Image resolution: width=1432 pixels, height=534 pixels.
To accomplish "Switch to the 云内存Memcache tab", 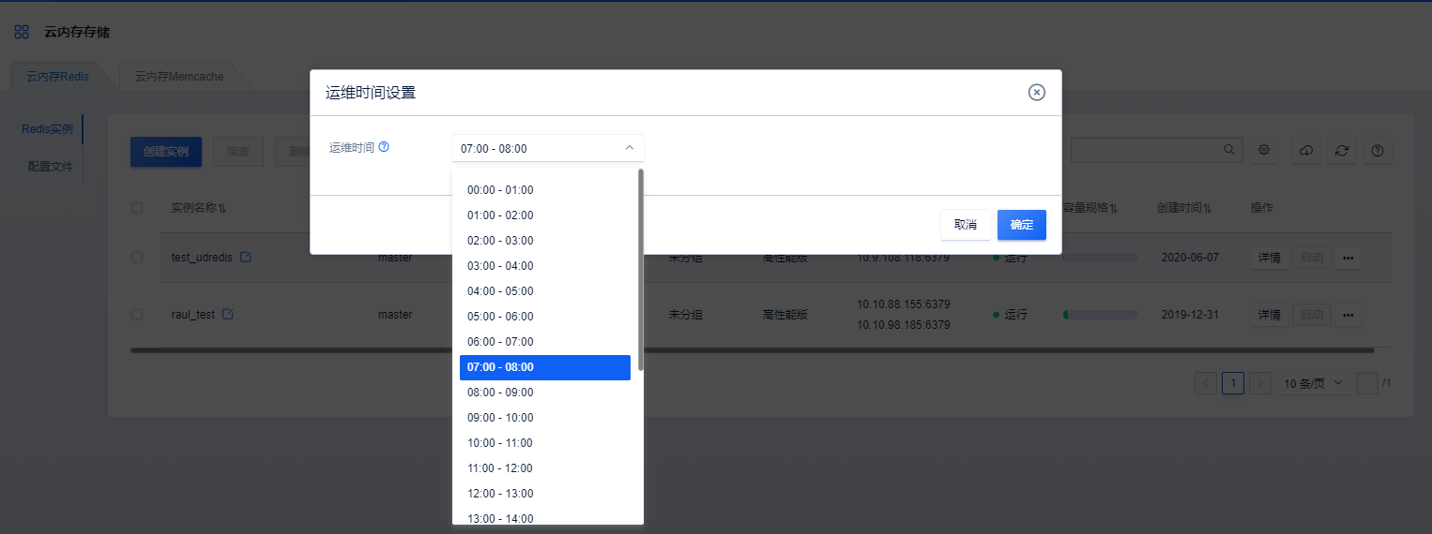I will [x=179, y=77].
